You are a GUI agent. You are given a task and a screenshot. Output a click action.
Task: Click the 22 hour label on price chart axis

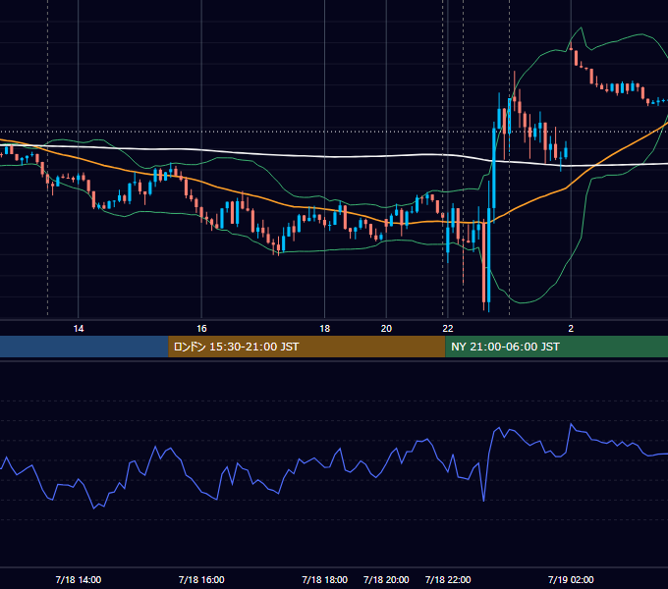(448, 329)
